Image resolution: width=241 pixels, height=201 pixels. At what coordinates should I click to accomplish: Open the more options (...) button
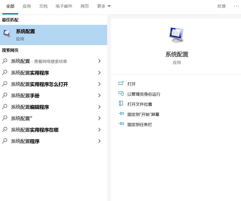click(236, 6)
